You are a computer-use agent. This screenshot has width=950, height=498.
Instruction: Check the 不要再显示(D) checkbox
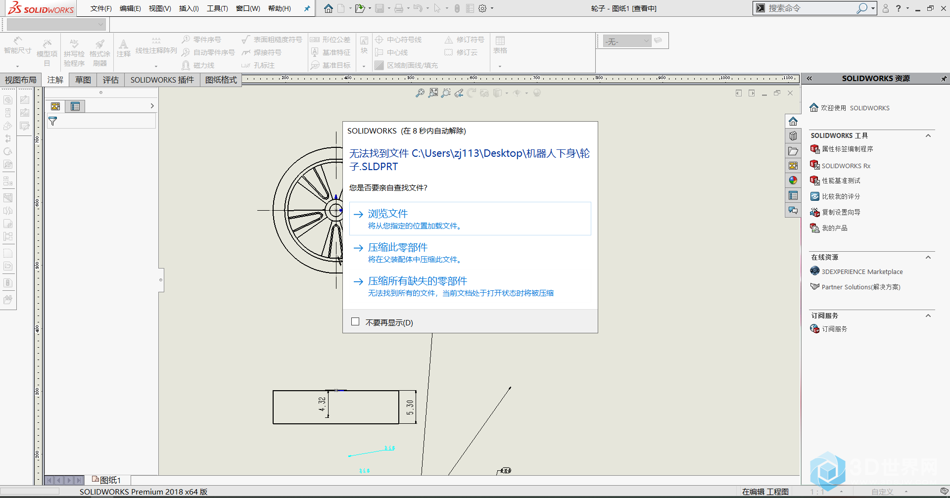[x=355, y=322]
